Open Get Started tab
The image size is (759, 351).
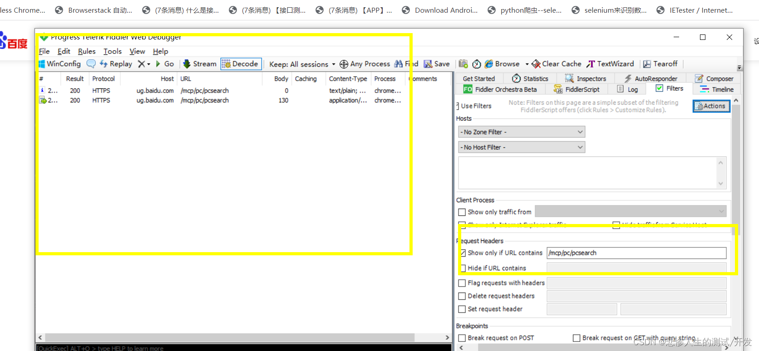479,78
